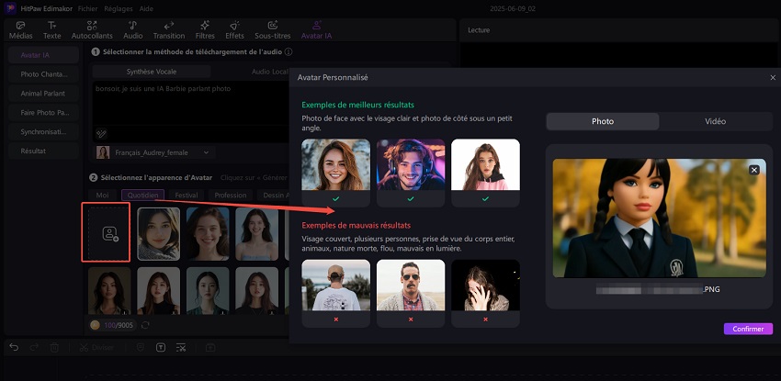This screenshot has width=781, height=381.
Task: Open Photo Chanta... in left sidebar
Action: [43, 74]
